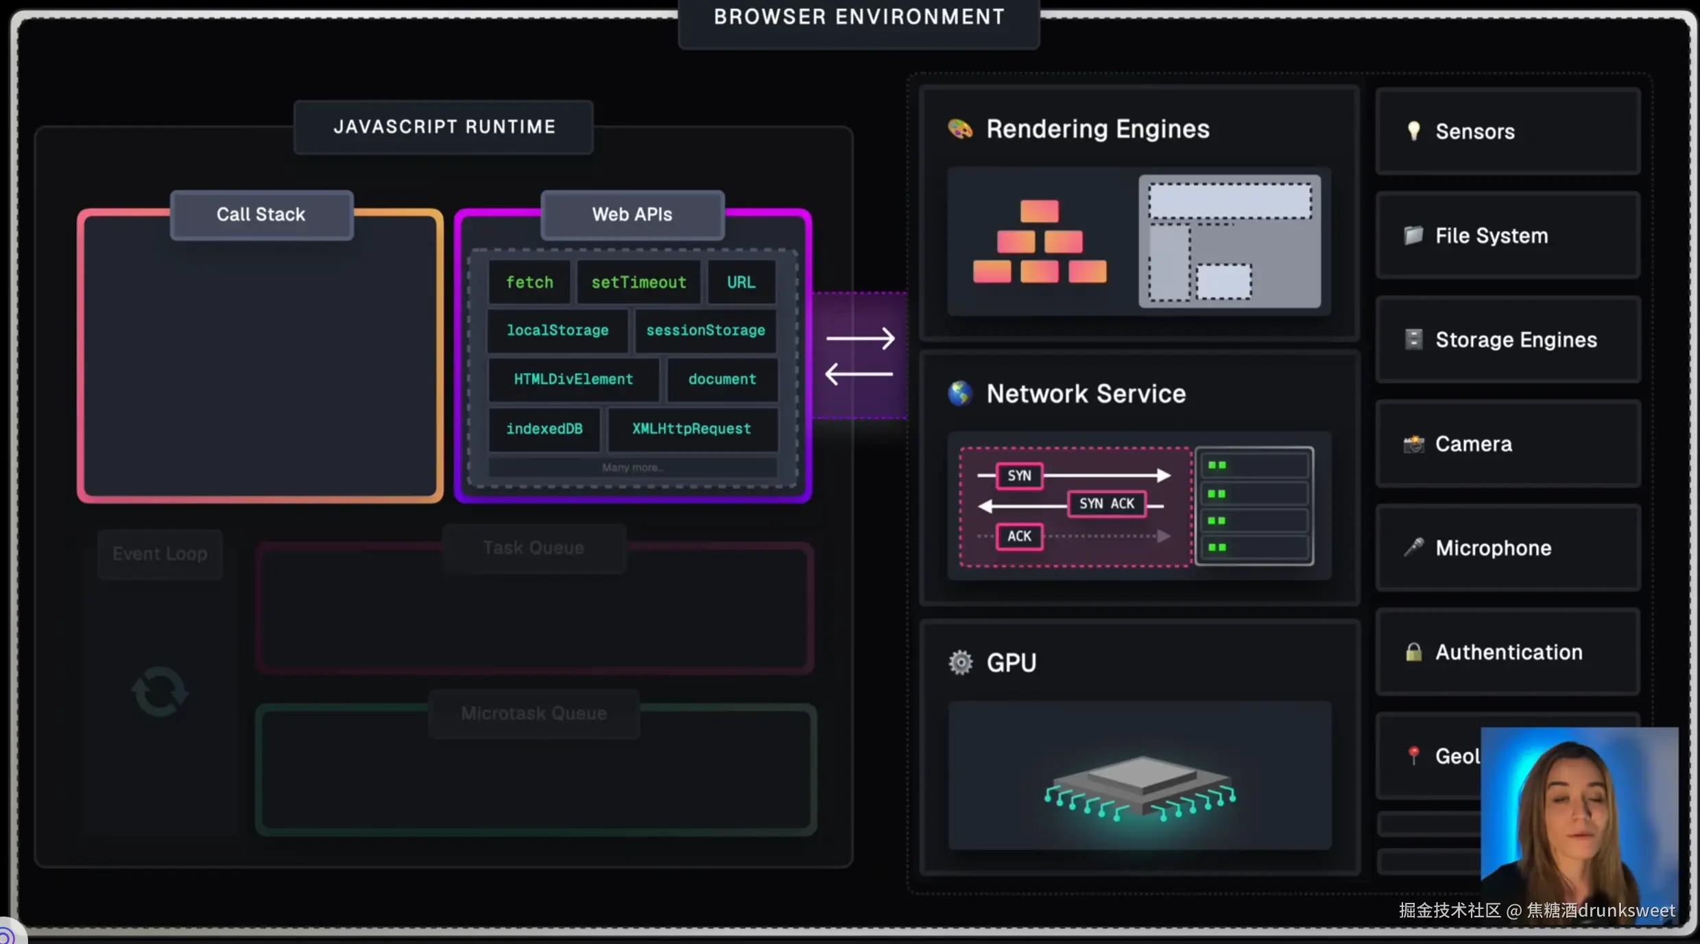Select the setTimeout Web API box

(638, 282)
